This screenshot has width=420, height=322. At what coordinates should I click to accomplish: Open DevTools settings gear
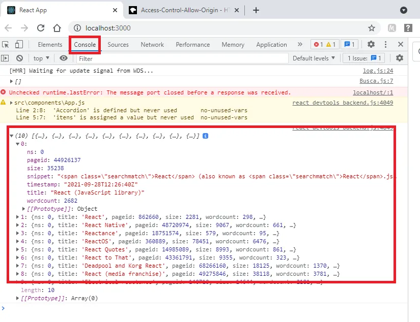coord(371,44)
